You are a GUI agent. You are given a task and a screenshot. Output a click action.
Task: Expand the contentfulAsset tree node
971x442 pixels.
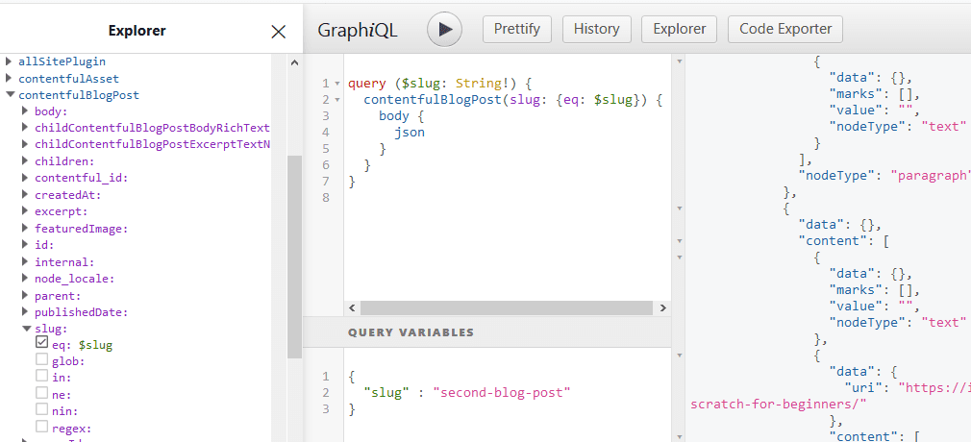[x=9, y=78]
